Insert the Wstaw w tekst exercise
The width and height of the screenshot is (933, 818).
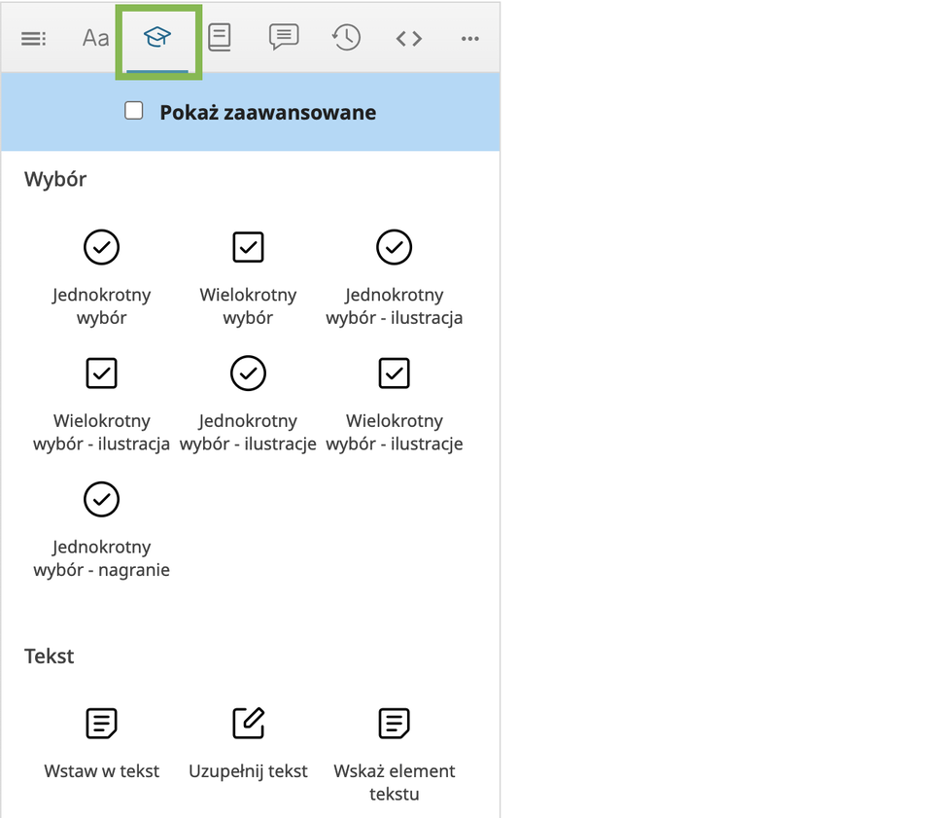pos(102,724)
